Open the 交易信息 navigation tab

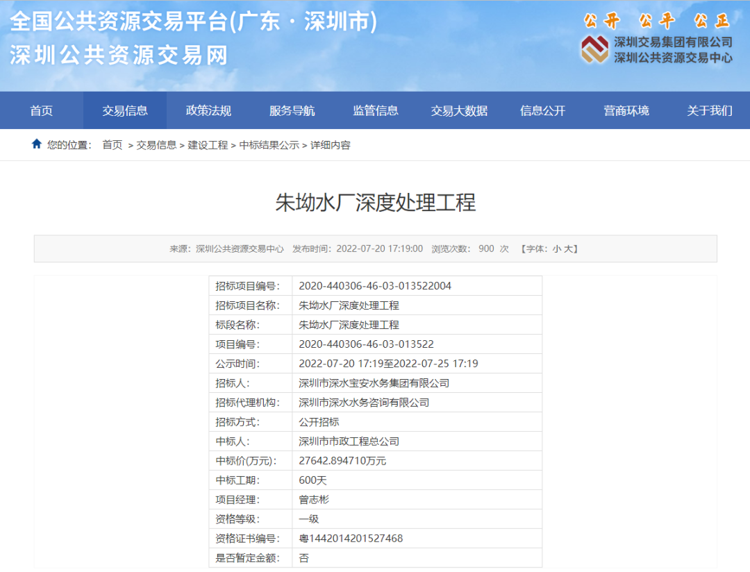coord(125,110)
